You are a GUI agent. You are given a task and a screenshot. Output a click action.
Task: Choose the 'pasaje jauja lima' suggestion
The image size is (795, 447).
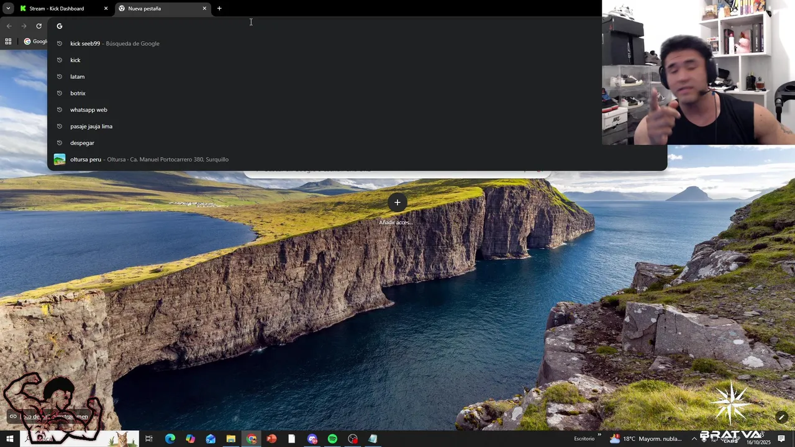coord(357,126)
